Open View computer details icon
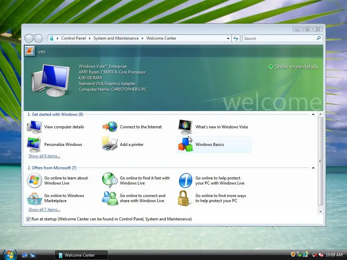The height and width of the screenshot is (260, 347). (34, 127)
